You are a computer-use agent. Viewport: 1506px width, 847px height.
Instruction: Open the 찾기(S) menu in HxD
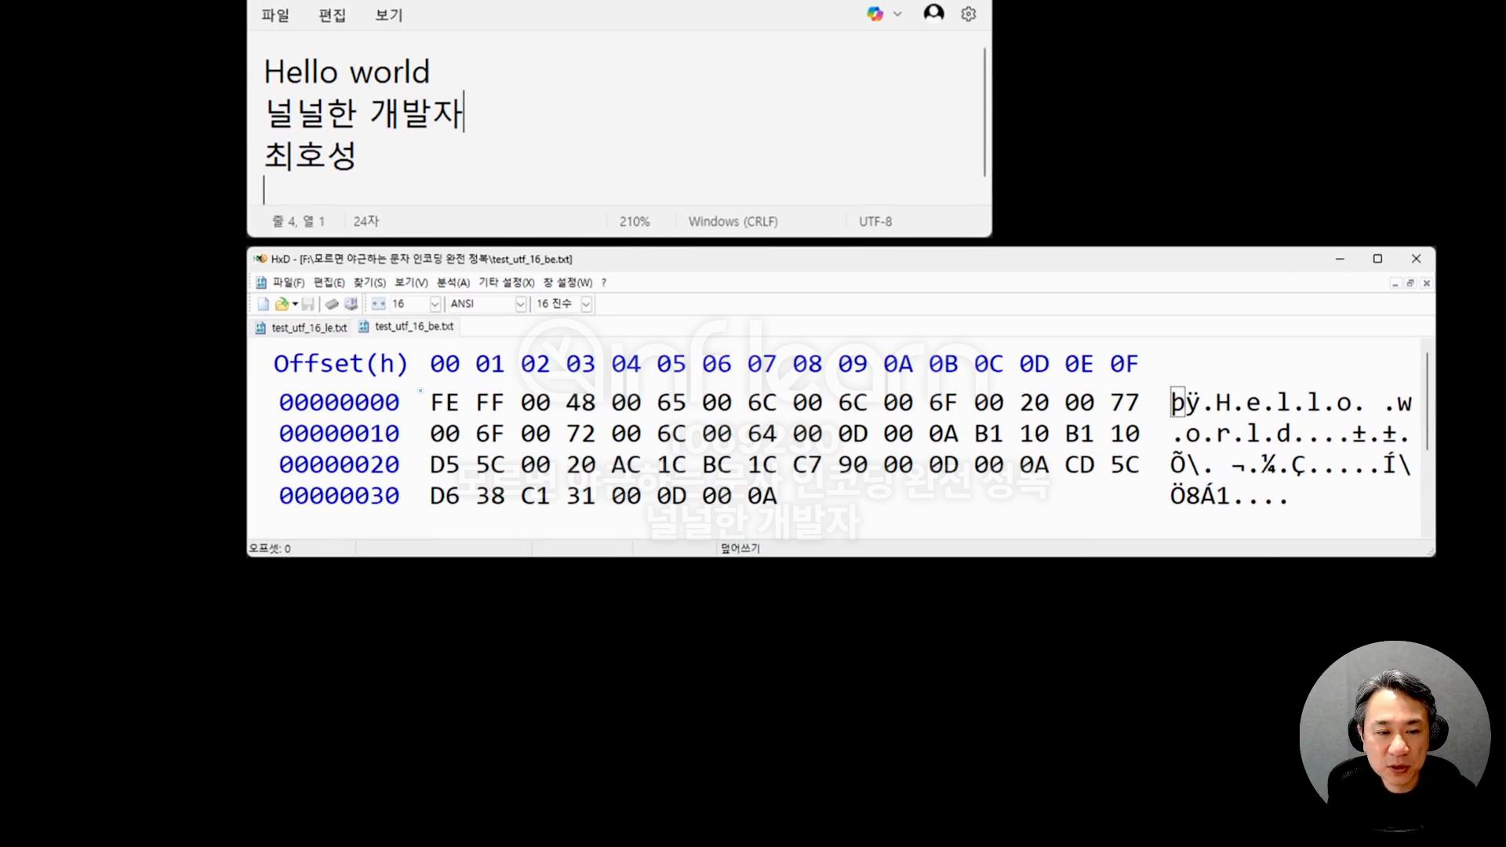pos(369,282)
